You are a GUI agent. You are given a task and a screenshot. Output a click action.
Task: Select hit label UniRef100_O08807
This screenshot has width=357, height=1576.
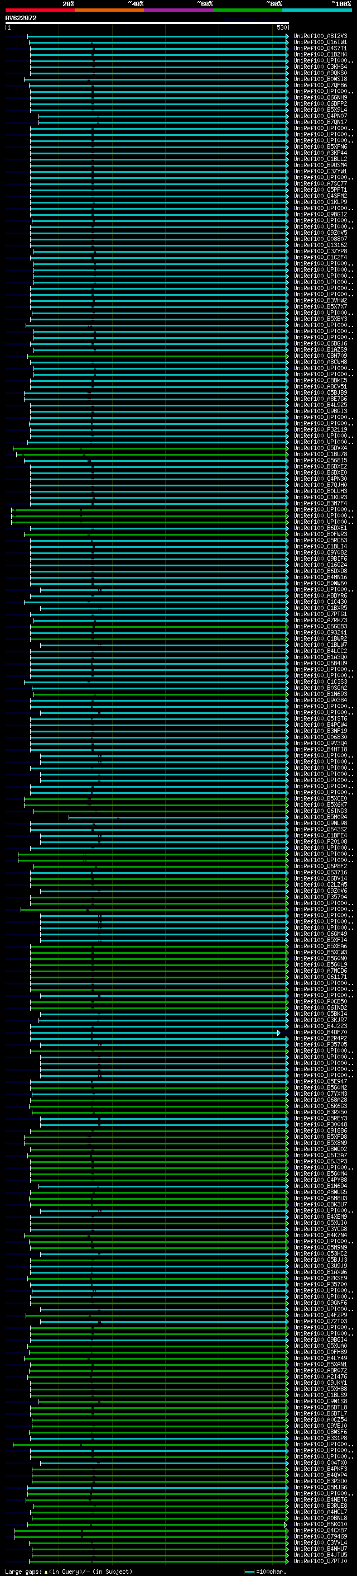click(320, 239)
